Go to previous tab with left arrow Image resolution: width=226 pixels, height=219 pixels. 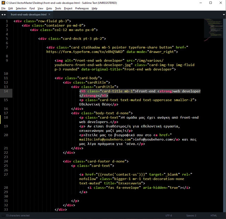click(2, 14)
